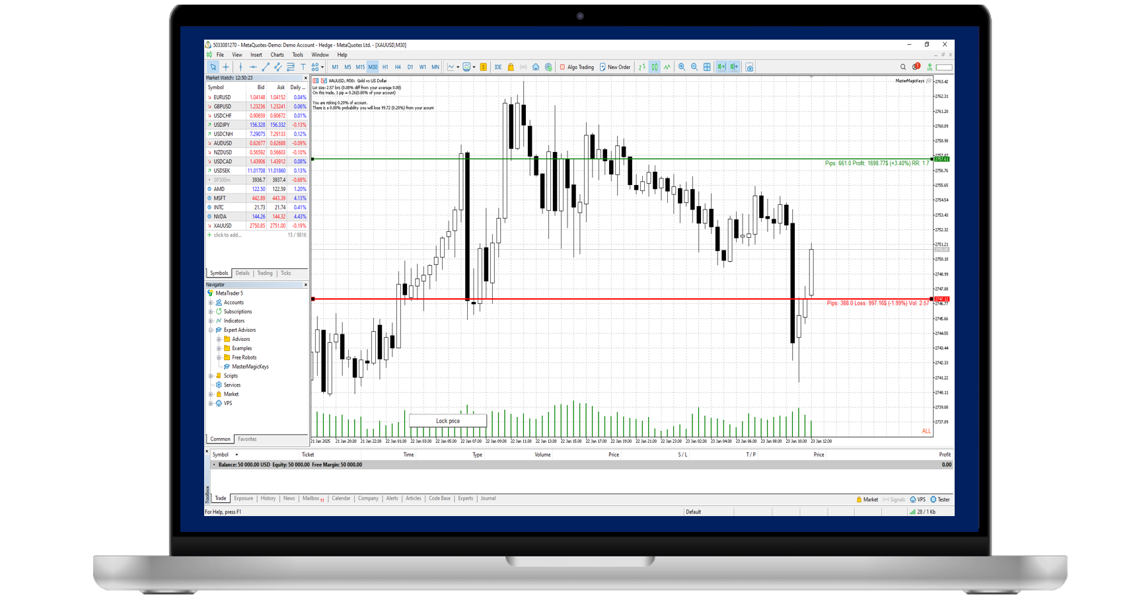Tile chart windows with grid icon
This screenshot has width=1137, height=600.
point(707,67)
